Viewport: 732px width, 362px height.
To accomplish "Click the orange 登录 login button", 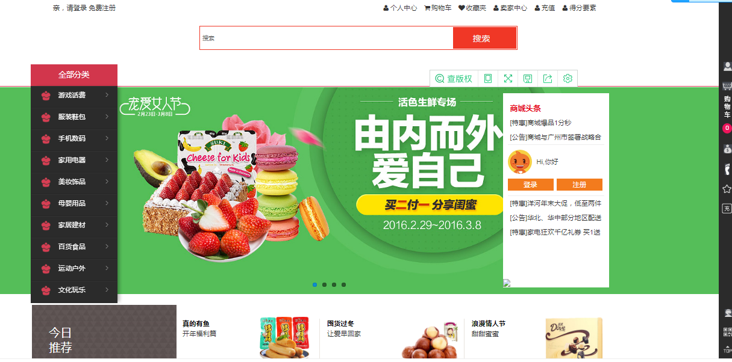I will point(530,185).
